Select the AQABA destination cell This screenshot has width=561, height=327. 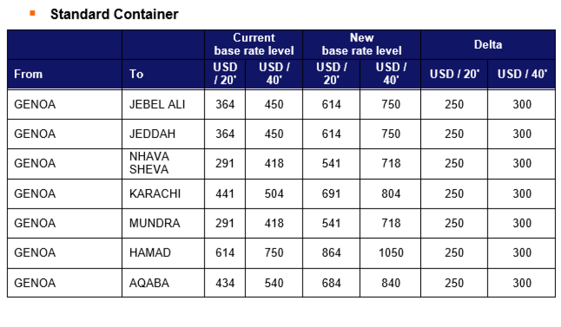pyautogui.click(x=163, y=283)
